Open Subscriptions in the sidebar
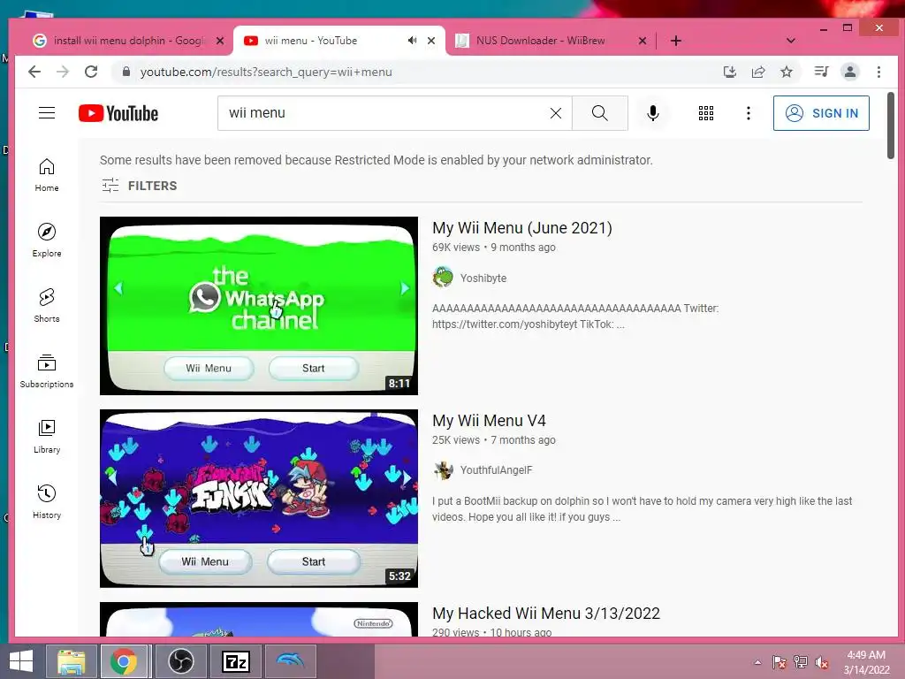Image resolution: width=905 pixels, height=679 pixels. click(x=47, y=370)
